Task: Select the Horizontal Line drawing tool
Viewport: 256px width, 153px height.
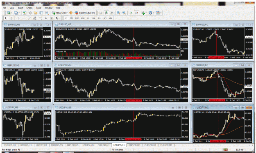Action: tap(24, 18)
